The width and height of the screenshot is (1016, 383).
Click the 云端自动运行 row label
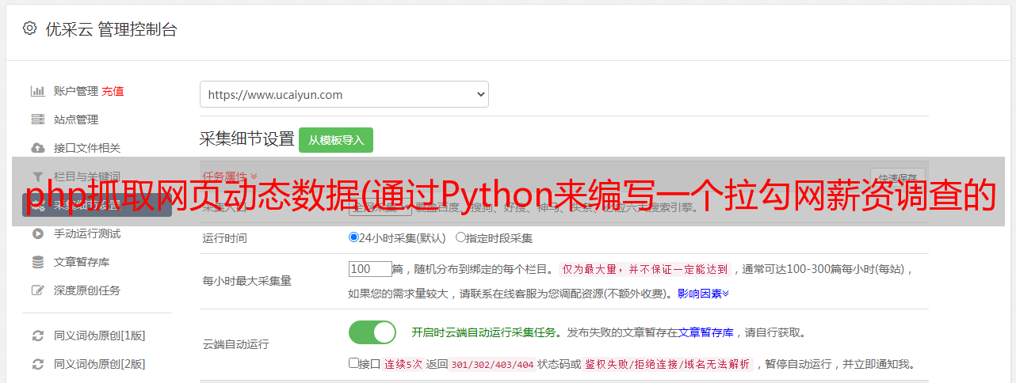coord(236,344)
